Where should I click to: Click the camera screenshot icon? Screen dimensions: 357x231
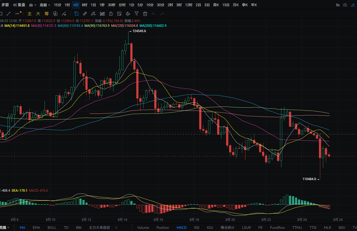(x=345, y=5)
